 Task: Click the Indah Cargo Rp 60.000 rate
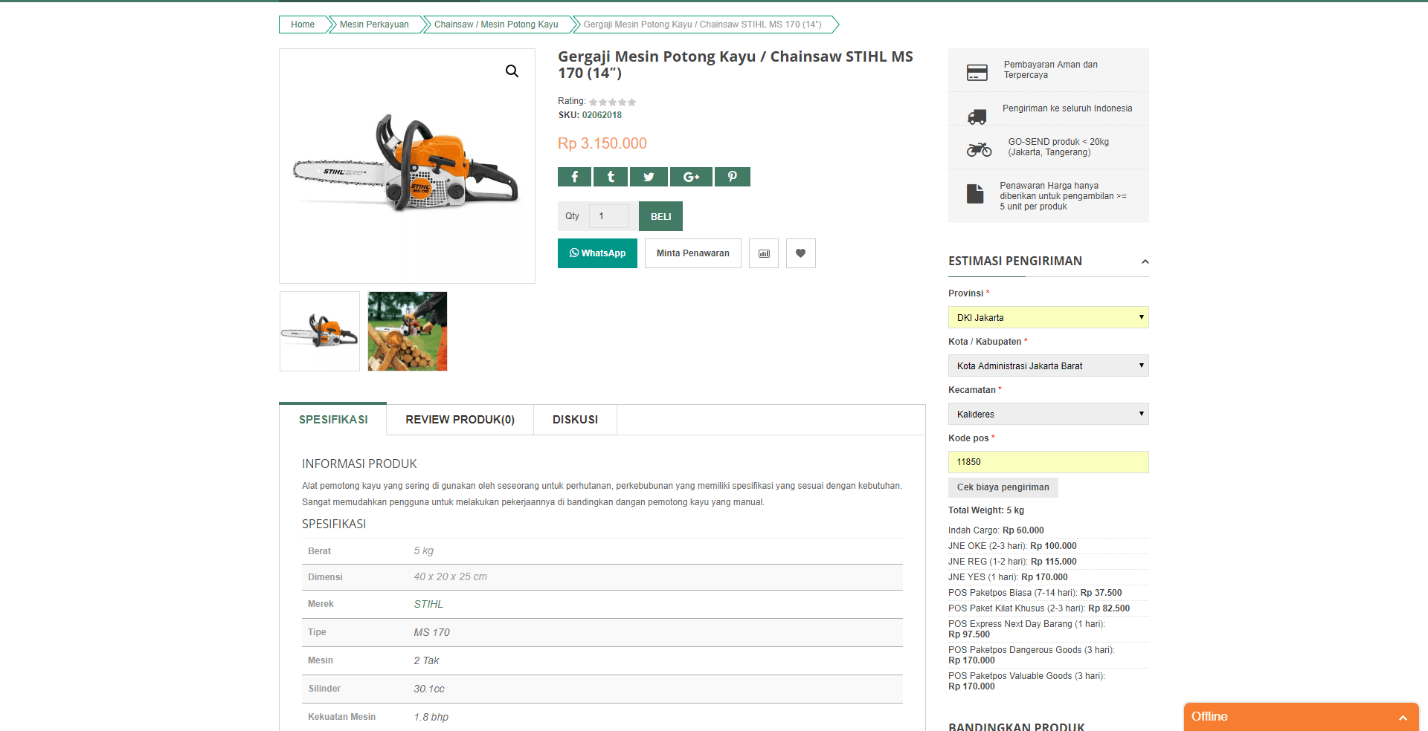coord(996,530)
